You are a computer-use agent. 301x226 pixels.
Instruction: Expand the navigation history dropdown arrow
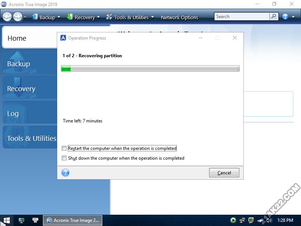(25, 17)
